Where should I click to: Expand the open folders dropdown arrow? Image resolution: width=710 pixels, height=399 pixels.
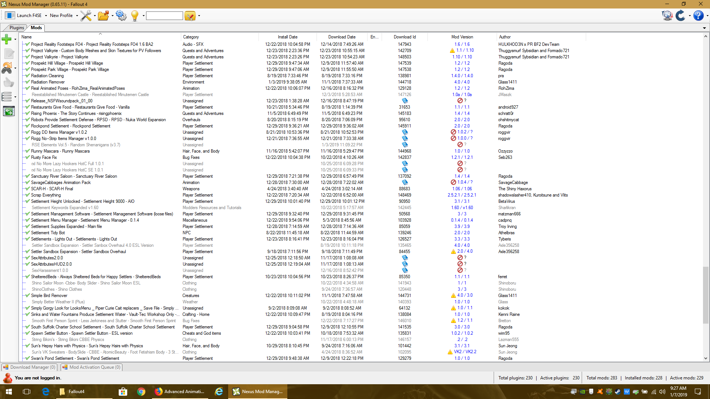112,16
